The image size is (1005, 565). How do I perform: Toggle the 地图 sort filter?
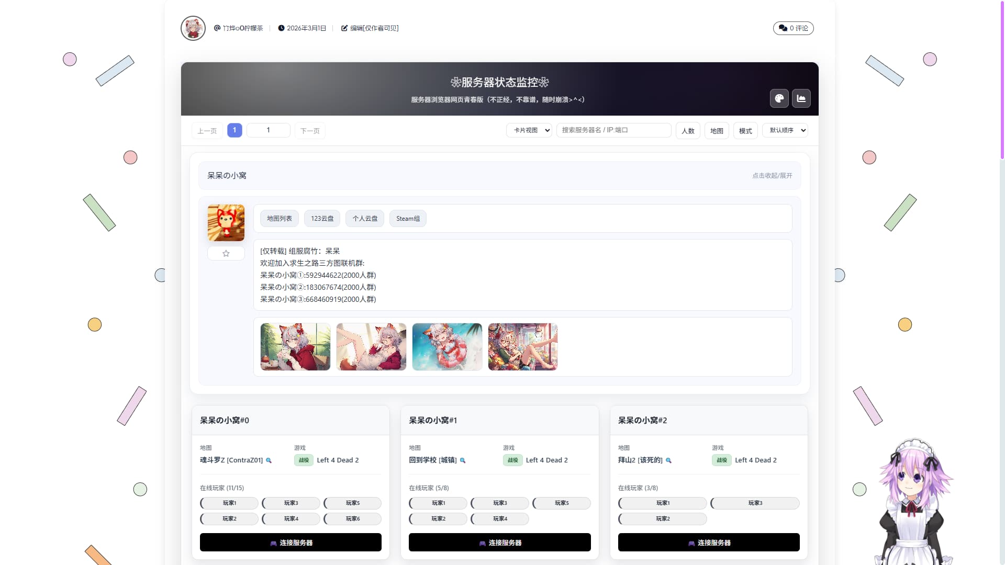pyautogui.click(x=717, y=130)
